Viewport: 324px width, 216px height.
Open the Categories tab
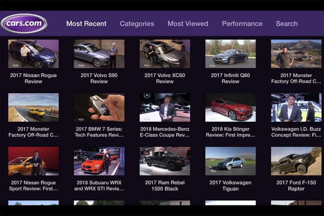tap(137, 24)
